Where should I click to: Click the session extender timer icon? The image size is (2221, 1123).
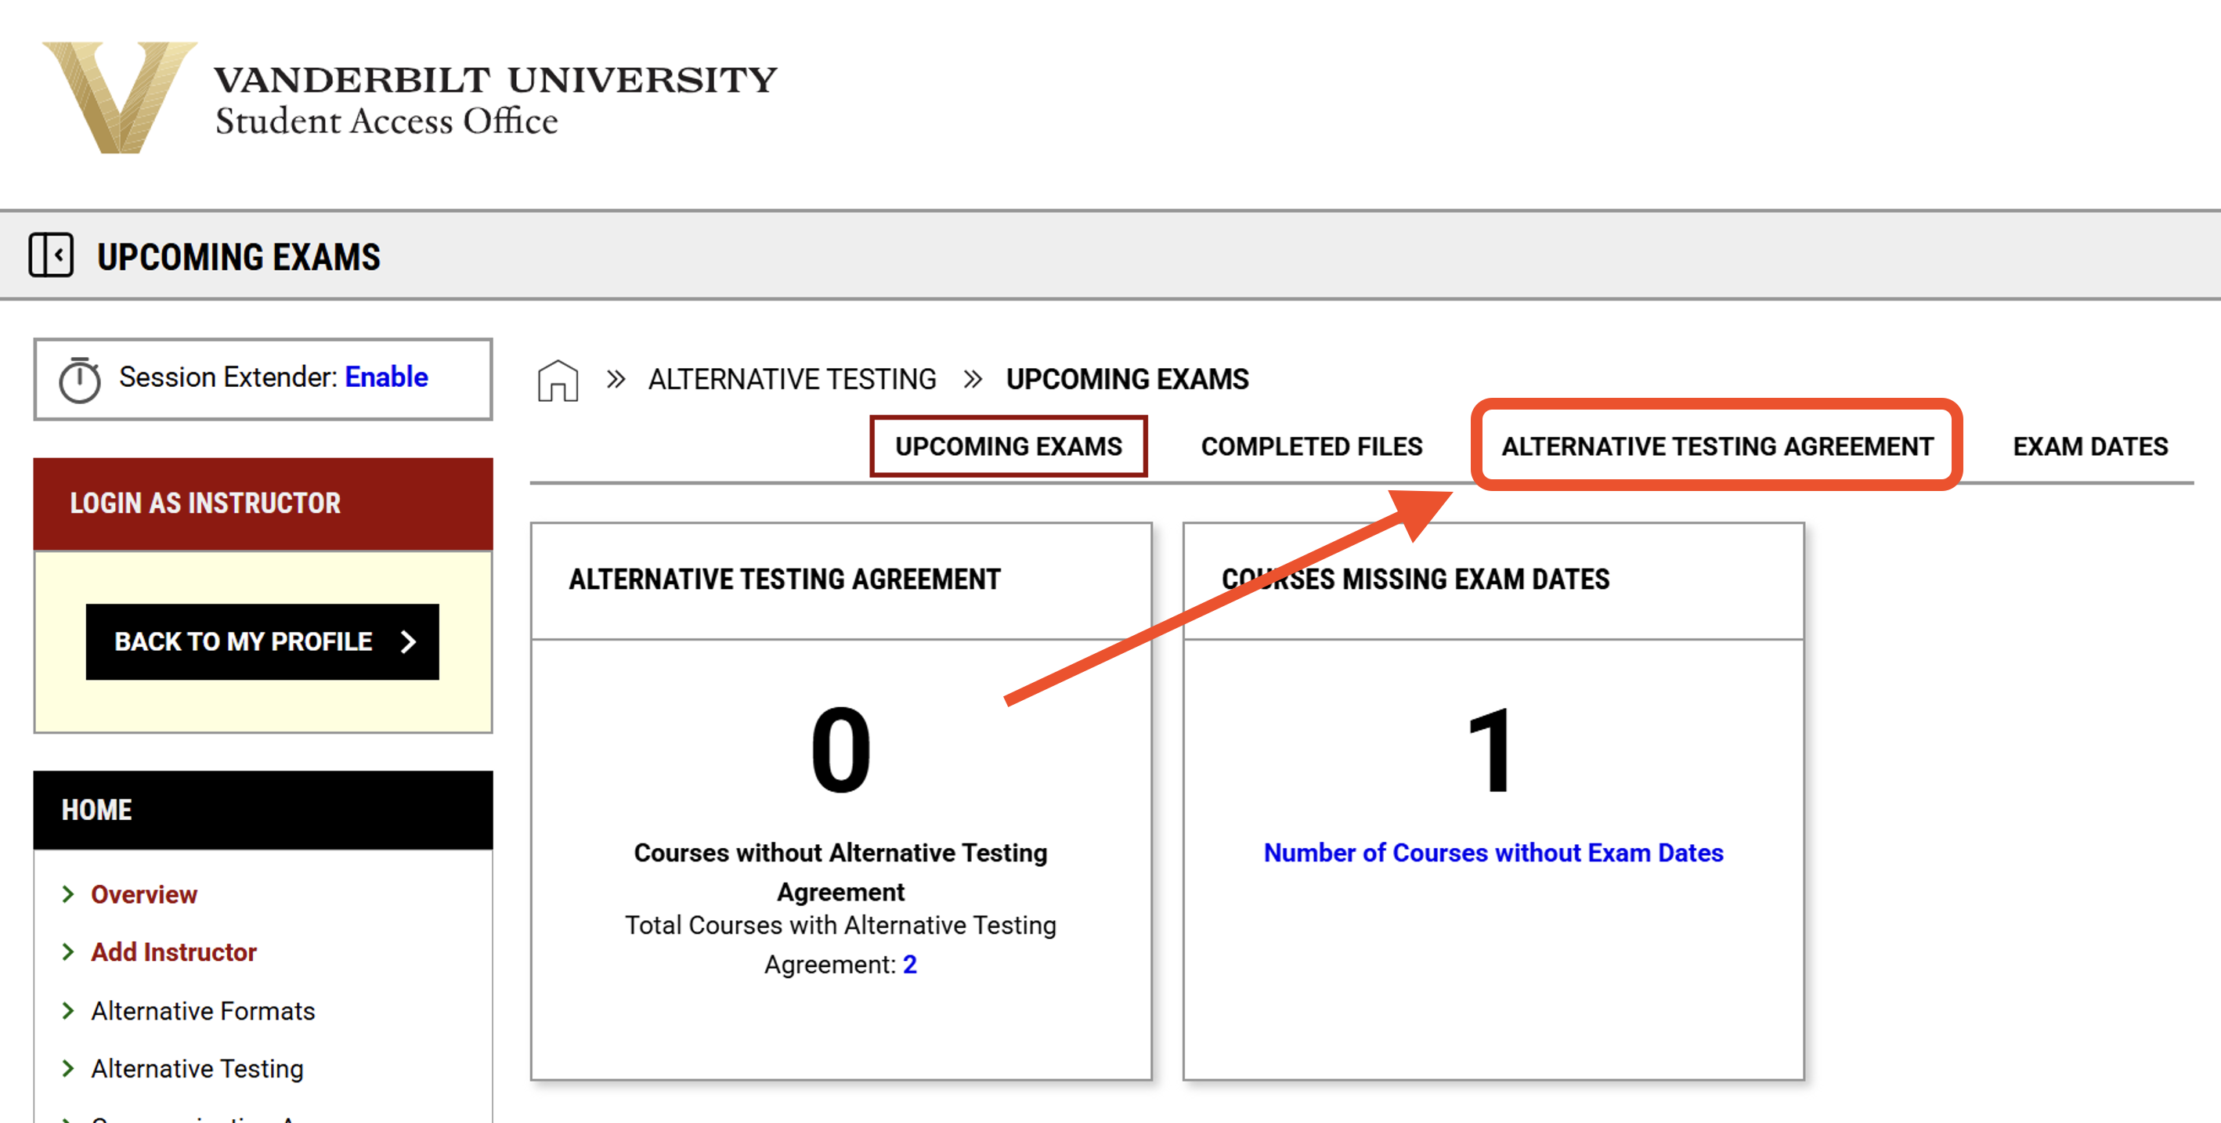(x=79, y=377)
